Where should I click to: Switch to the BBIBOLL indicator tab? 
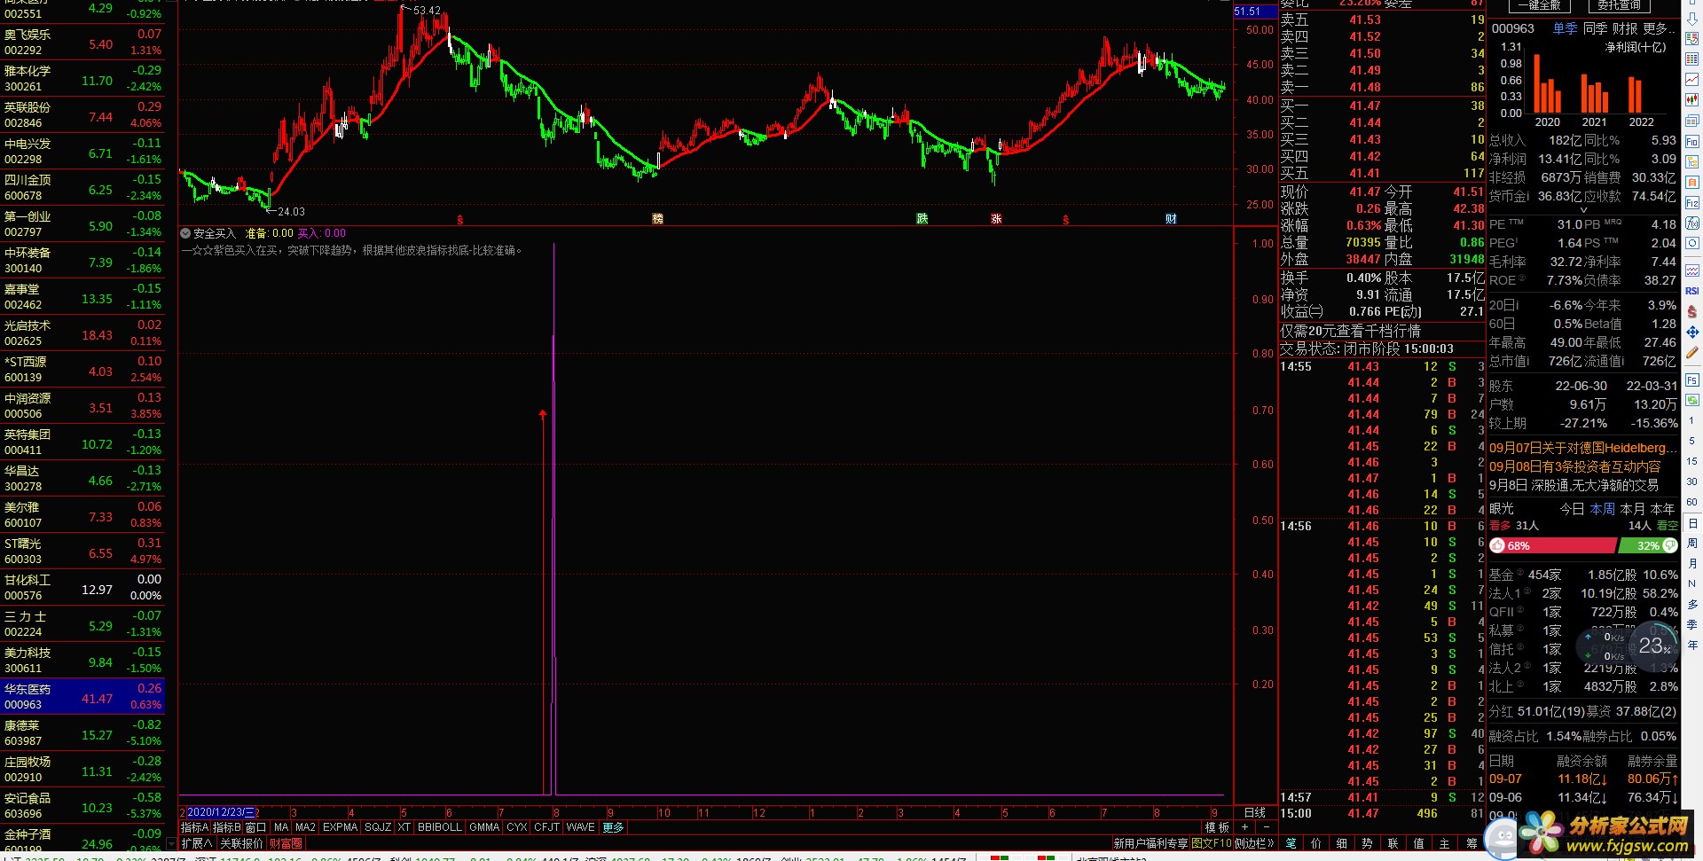pos(440,827)
